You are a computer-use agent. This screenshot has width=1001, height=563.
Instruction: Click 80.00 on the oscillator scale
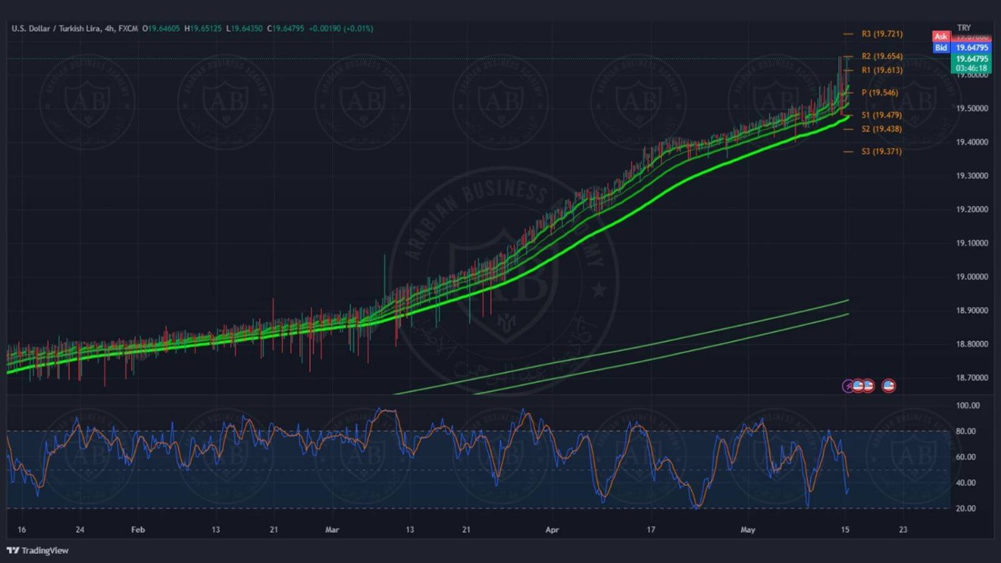click(x=966, y=432)
